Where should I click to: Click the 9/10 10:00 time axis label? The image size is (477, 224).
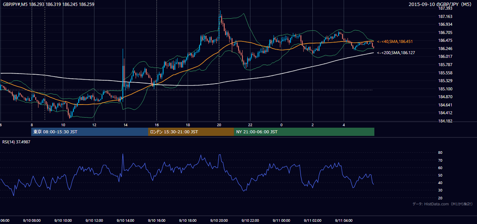[63, 221]
